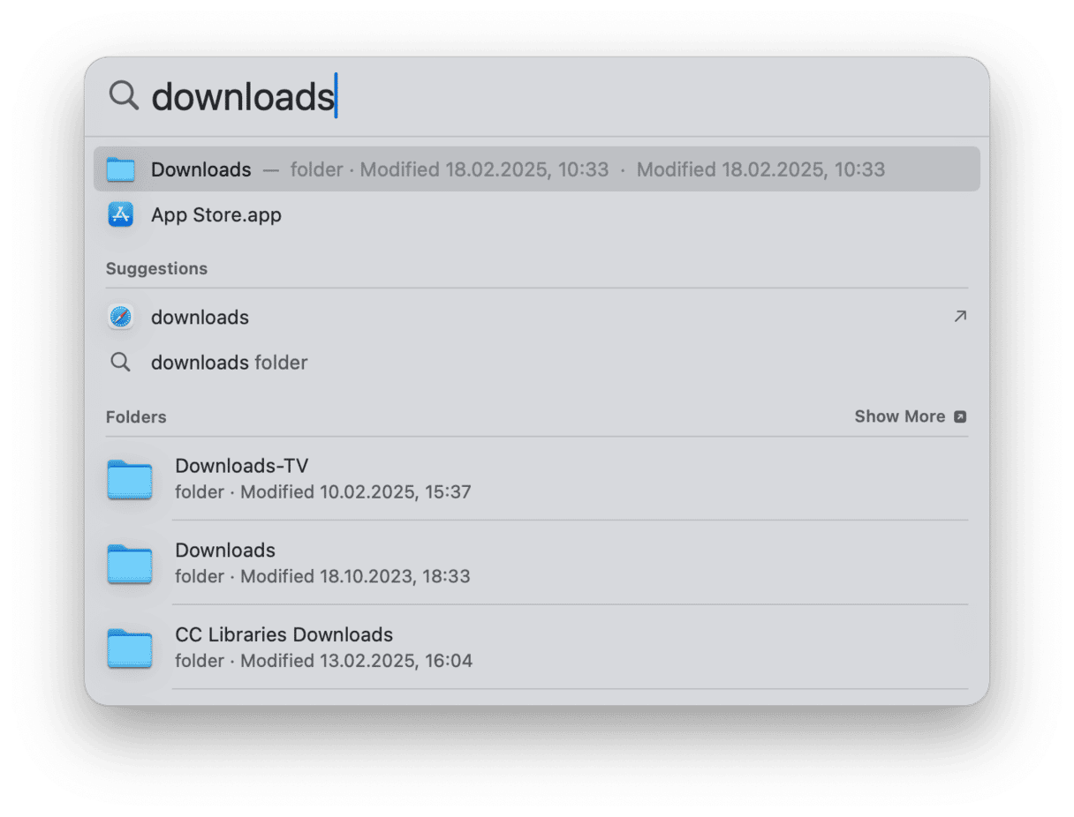The height and width of the screenshot is (817, 1074).
Task: Open Downloads folder modified 18.10.2023
Action: tap(537, 564)
